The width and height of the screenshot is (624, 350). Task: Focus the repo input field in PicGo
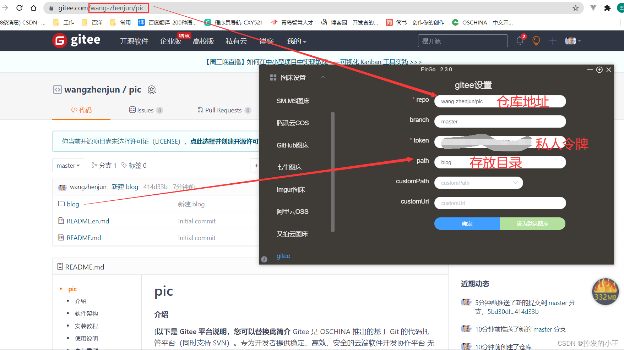500,101
